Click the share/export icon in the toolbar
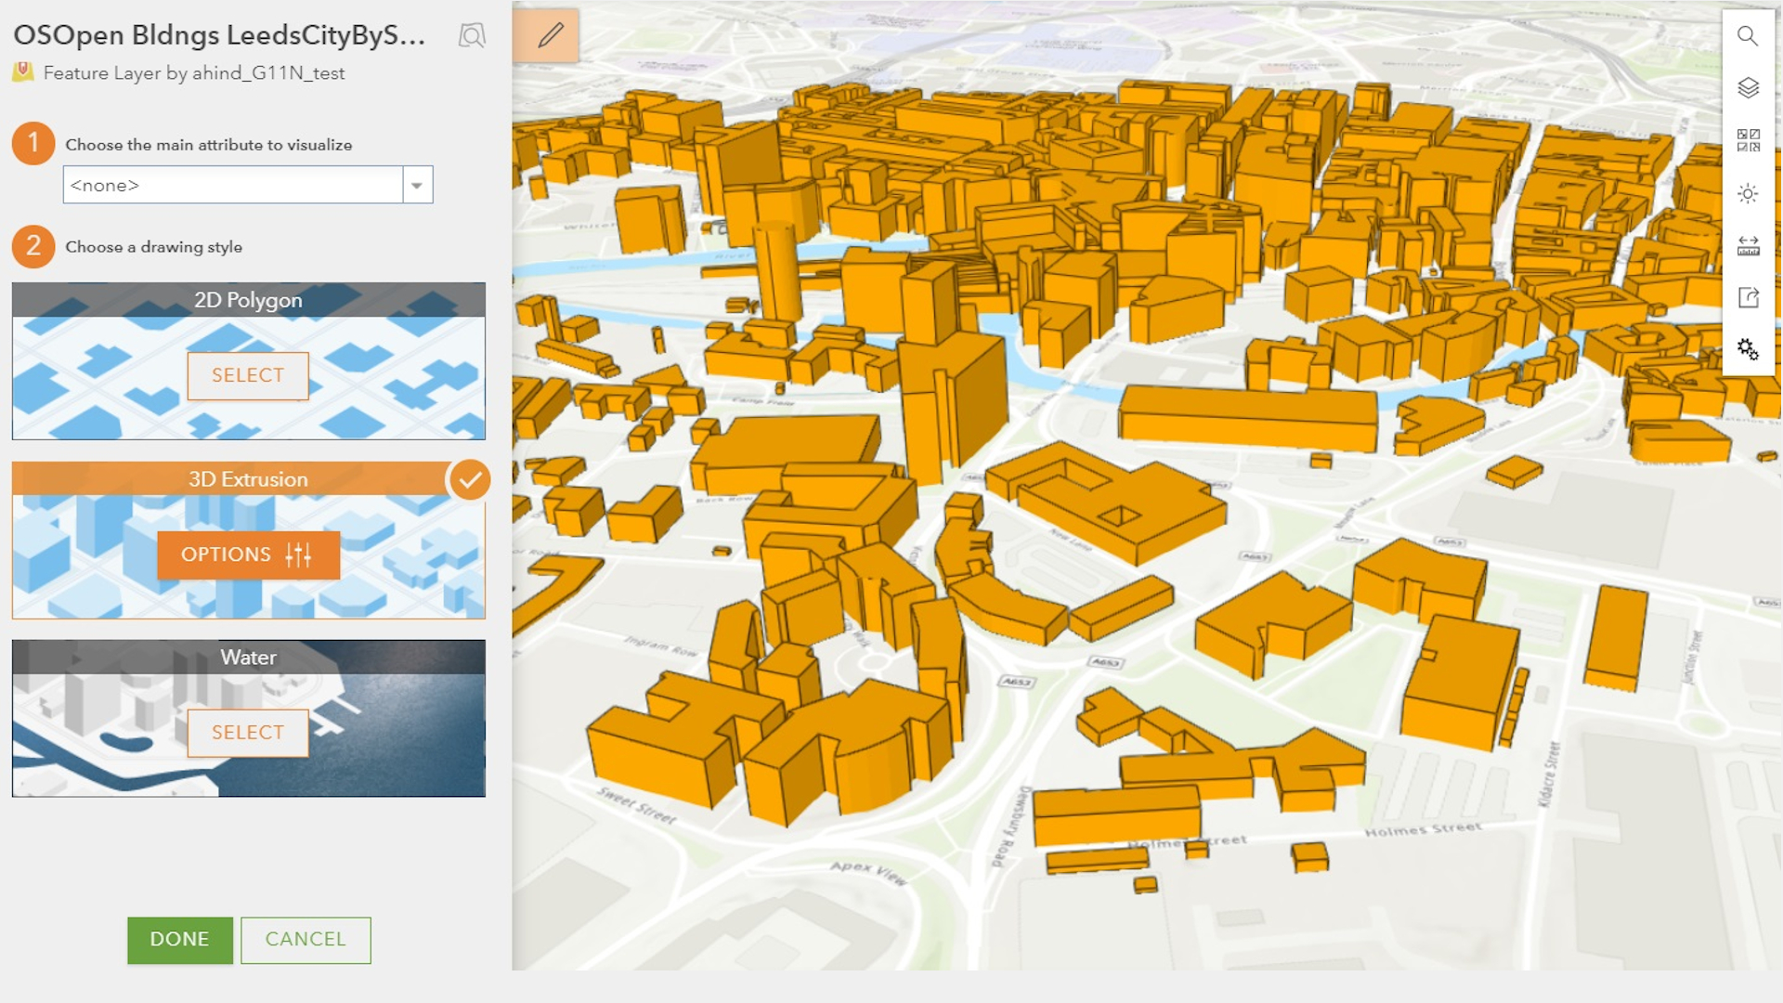 click(x=1748, y=298)
